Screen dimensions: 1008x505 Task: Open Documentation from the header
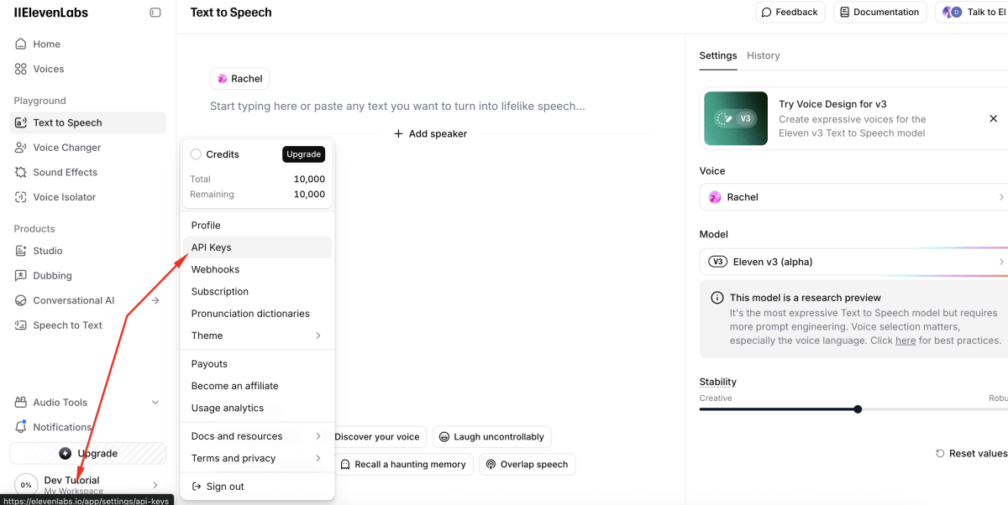[879, 12]
